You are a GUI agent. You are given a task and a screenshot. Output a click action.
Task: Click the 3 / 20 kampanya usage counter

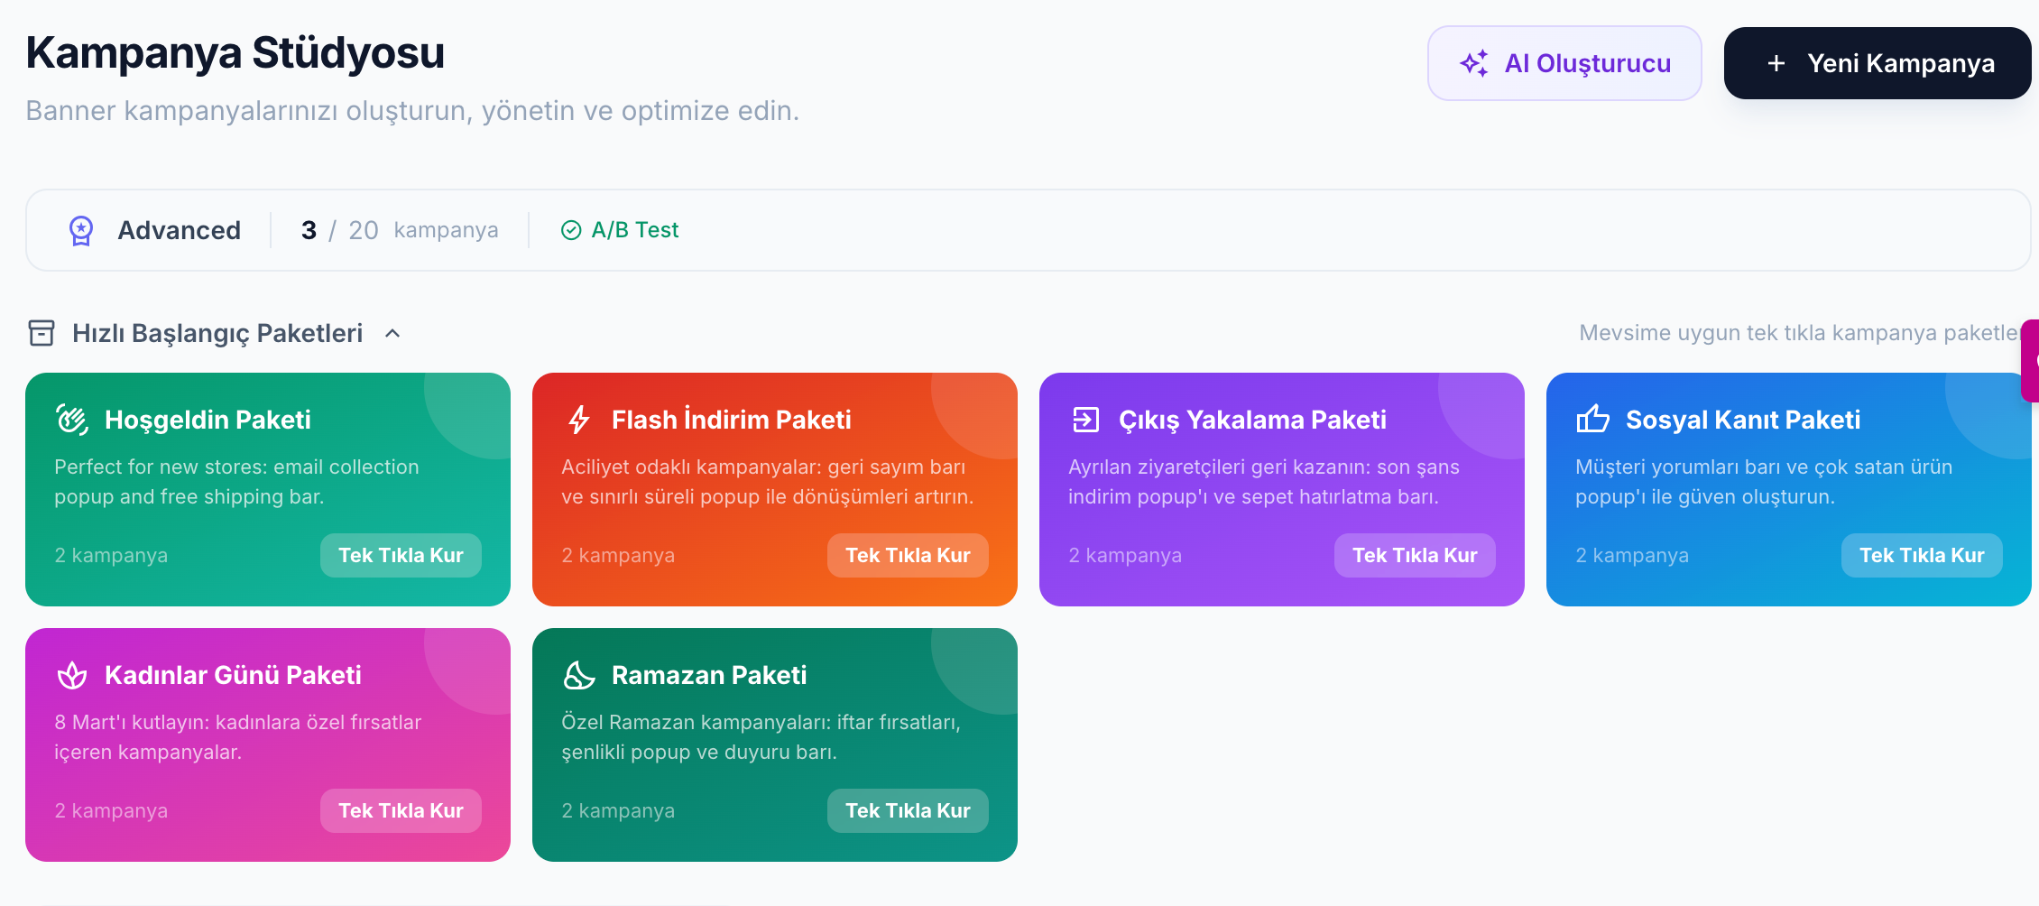399,230
